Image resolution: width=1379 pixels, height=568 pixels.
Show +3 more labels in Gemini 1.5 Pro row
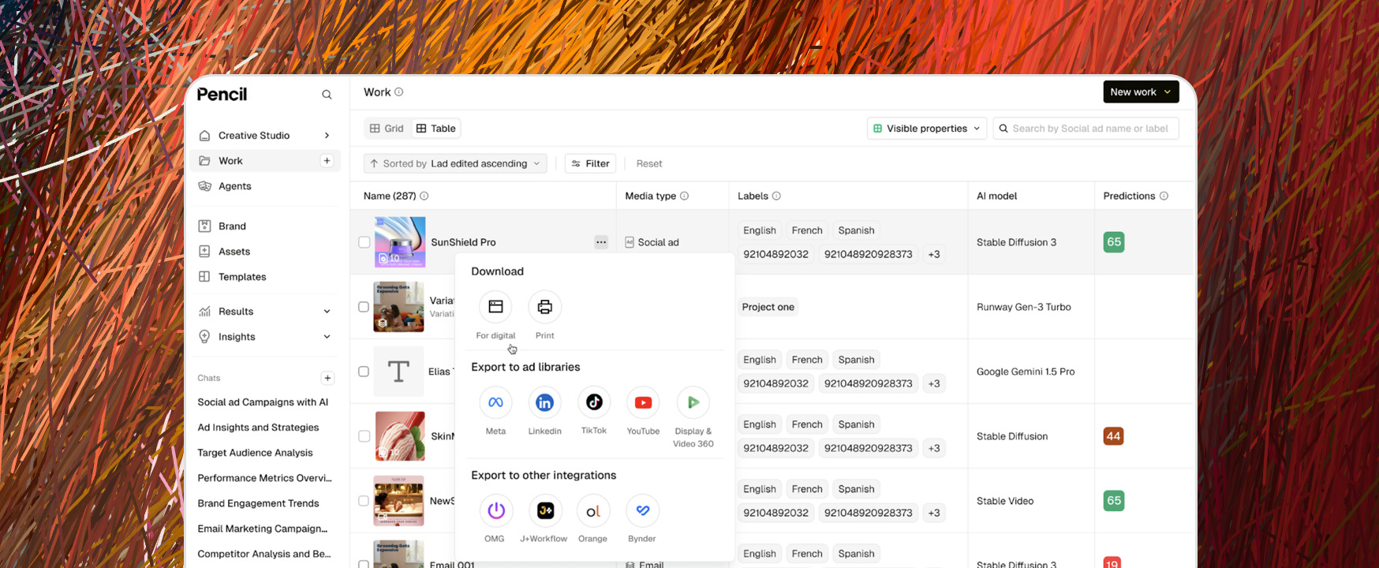pos(934,383)
